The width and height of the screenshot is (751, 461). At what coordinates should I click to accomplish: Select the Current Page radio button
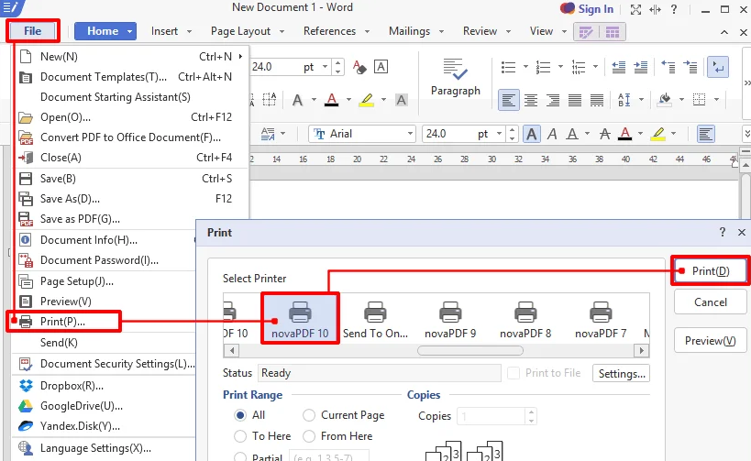[309, 416]
